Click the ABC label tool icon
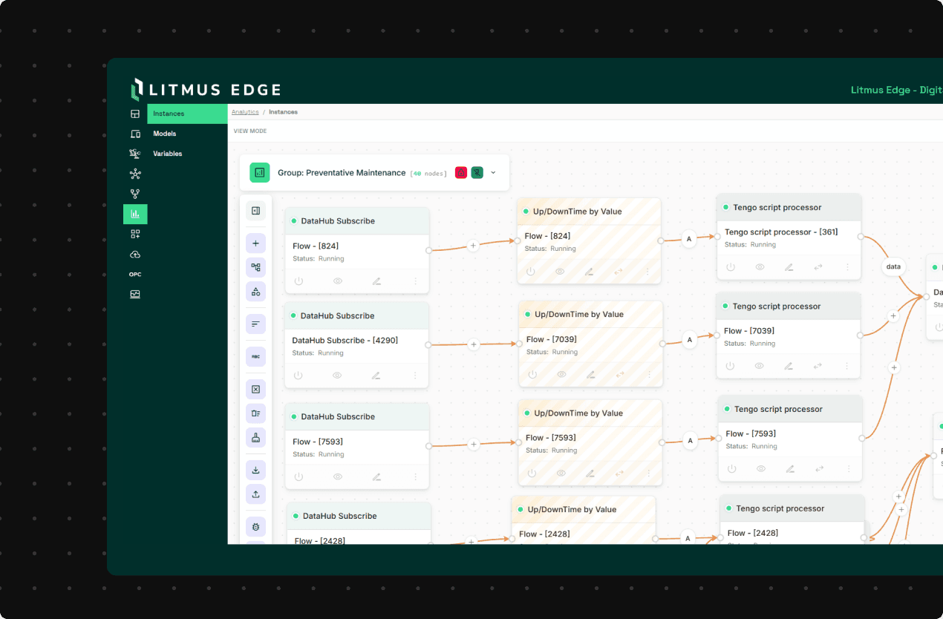Viewport: 943px width, 619px height. (x=255, y=357)
